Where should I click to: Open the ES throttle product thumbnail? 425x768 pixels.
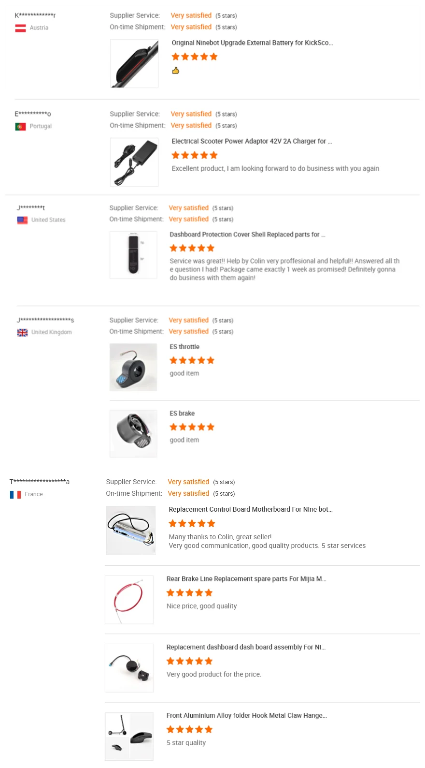133,367
